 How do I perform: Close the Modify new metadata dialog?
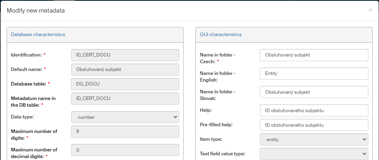pyautogui.click(x=370, y=10)
